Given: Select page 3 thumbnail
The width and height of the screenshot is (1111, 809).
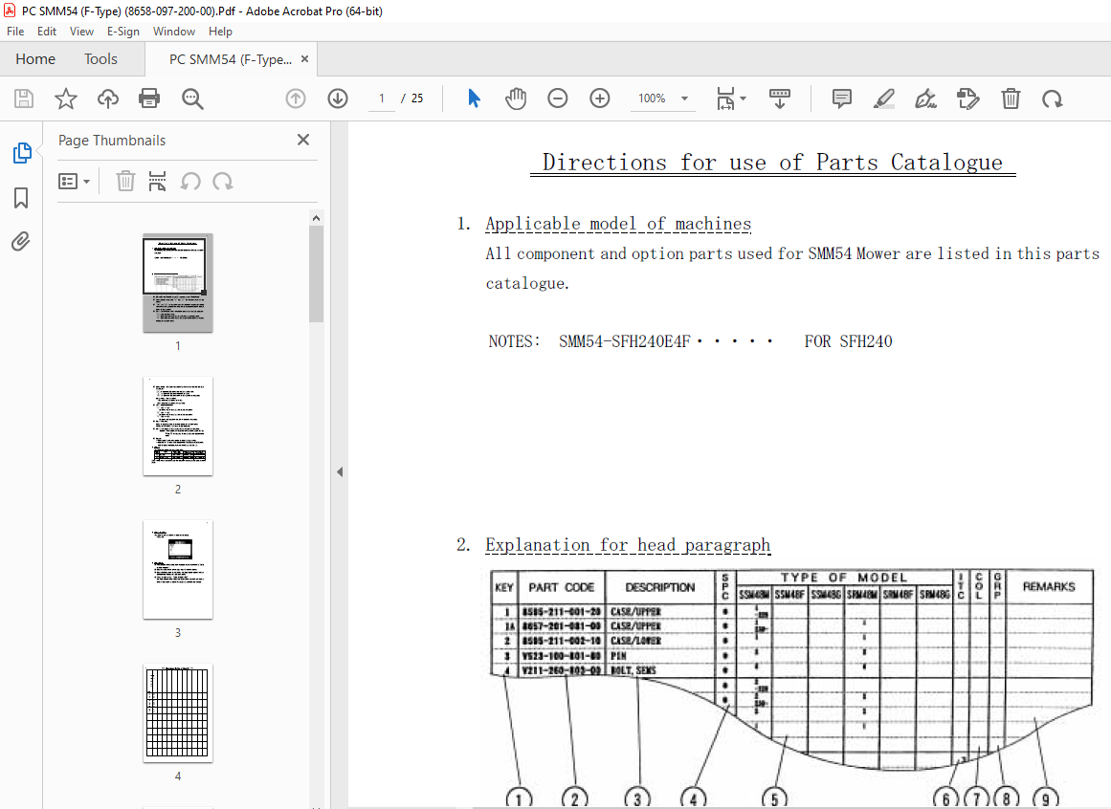Looking at the screenshot, I should [x=178, y=570].
